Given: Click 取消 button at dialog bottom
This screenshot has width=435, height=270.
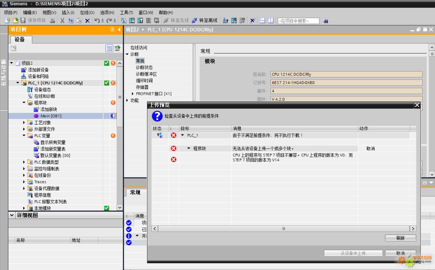Looking at the screenshot, I should click(400, 253).
